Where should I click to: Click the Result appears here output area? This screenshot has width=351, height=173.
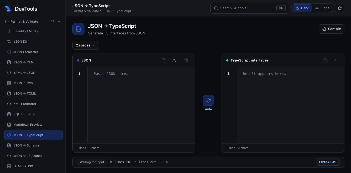pyautogui.click(x=290, y=105)
